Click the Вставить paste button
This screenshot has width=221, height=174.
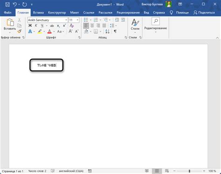tap(10, 26)
